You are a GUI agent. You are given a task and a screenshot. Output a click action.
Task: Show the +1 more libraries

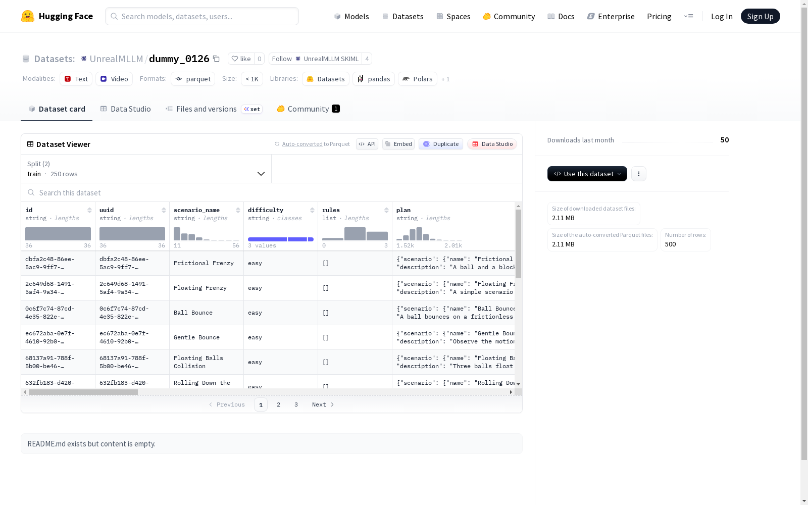(x=445, y=79)
